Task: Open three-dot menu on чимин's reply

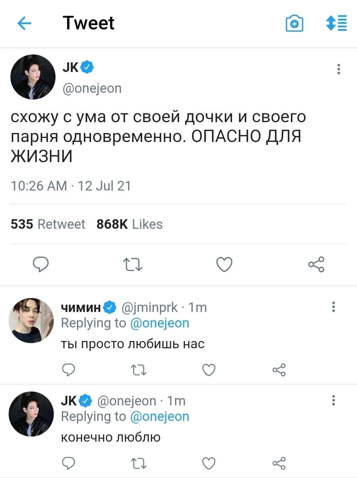Action: pyautogui.click(x=334, y=307)
